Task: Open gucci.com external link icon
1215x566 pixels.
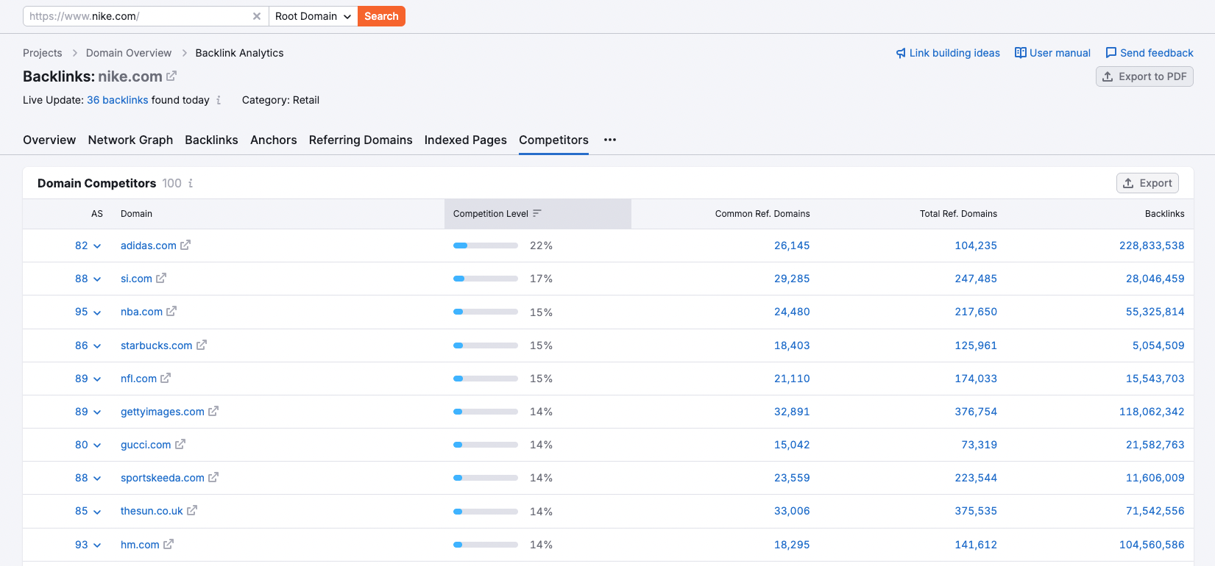Action: pyautogui.click(x=180, y=444)
